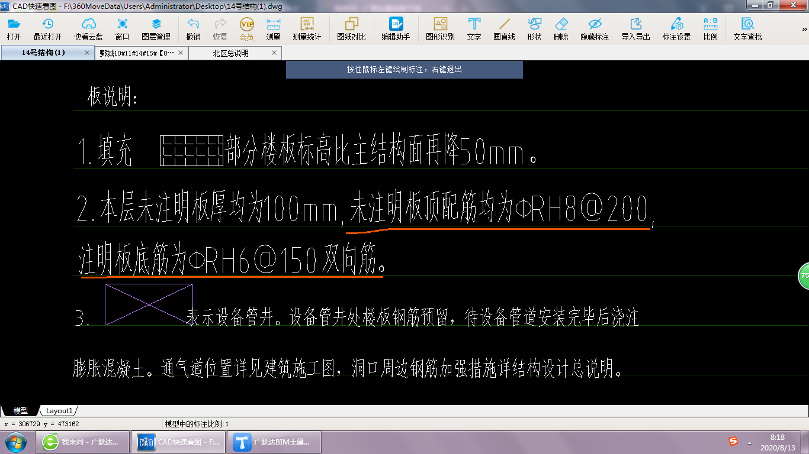
Task: Pick the 删除 eraser tool
Action: tap(561, 28)
